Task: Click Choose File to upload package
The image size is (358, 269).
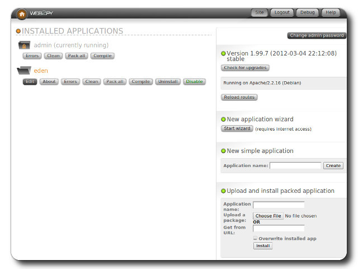Action: coord(268,216)
